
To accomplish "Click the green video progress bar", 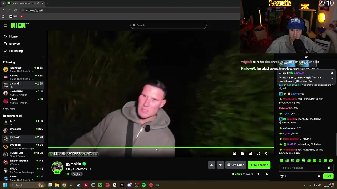I will tap(161, 148).
